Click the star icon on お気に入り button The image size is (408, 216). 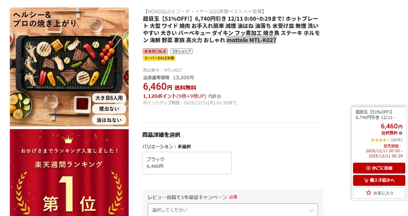369,193
